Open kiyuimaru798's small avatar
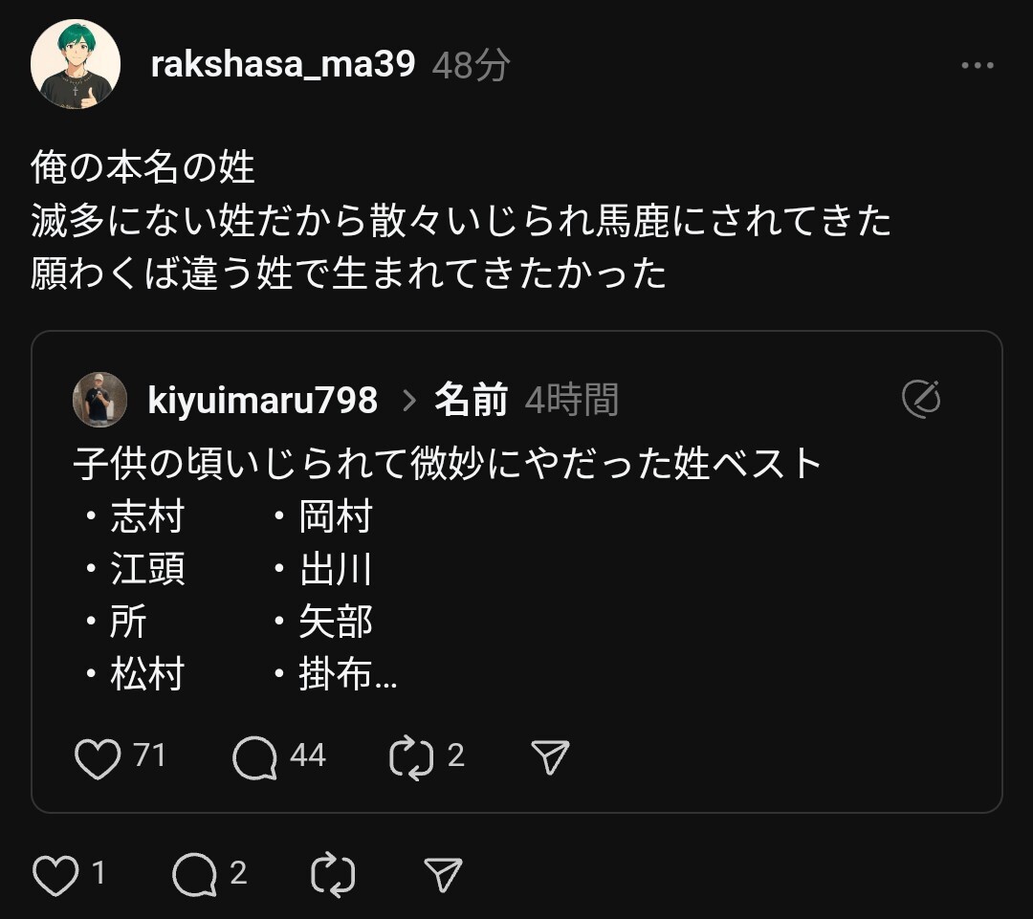Image resolution: width=1033 pixels, height=919 pixels. [99, 400]
